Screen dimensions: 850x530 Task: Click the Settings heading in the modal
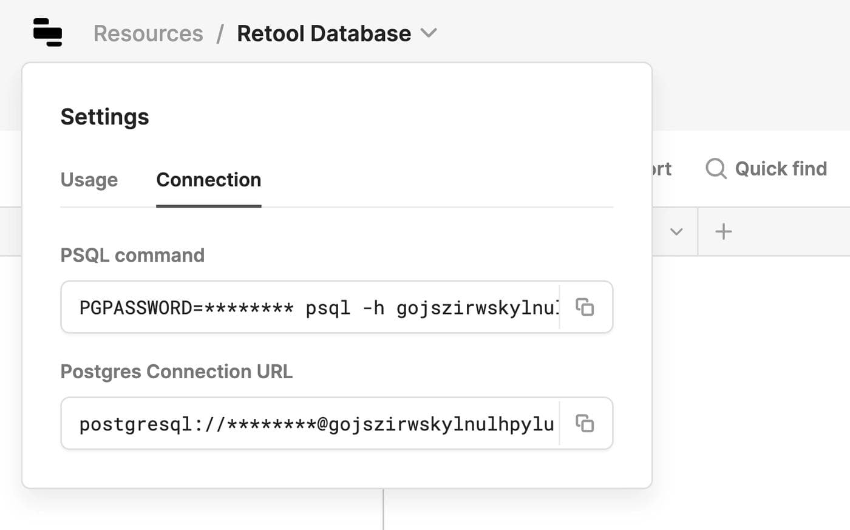point(104,117)
